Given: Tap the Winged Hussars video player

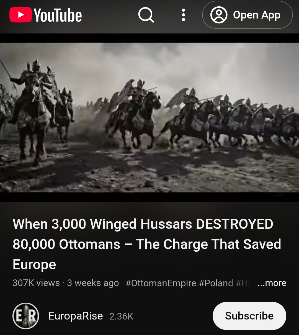Looking at the screenshot, I should [x=149, y=118].
